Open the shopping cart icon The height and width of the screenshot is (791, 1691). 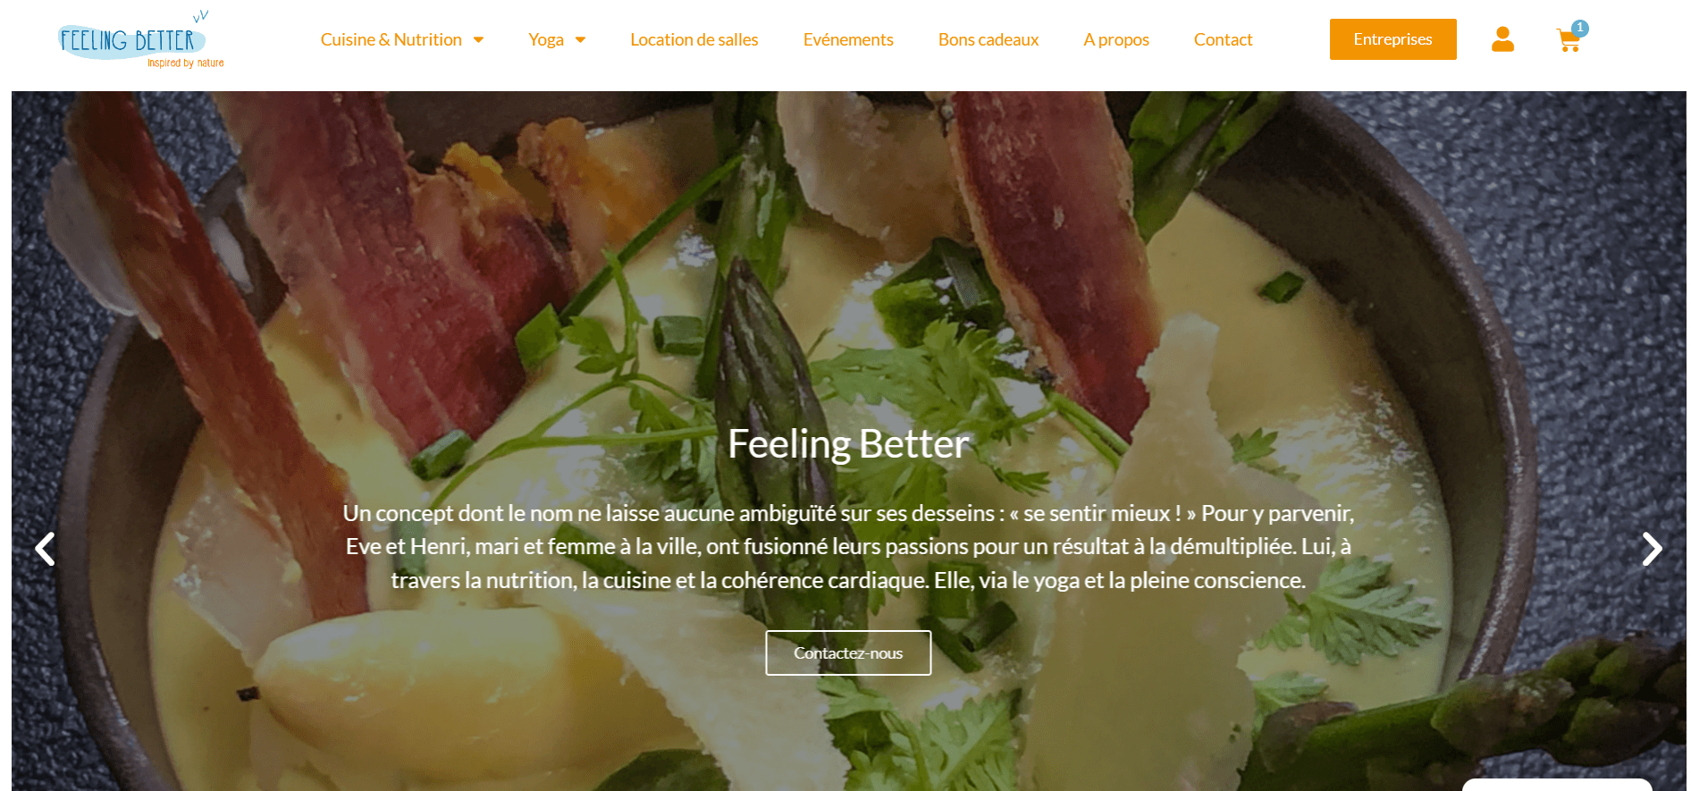pos(1568,41)
